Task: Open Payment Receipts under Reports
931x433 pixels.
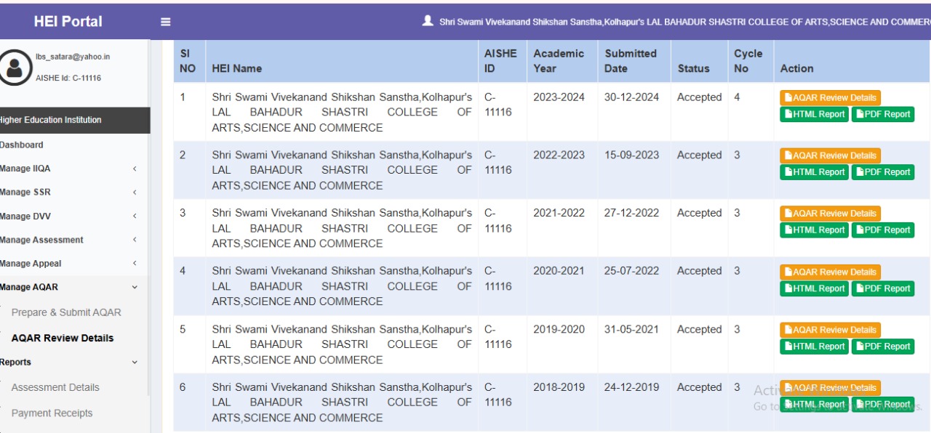Action: click(x=52, y=413)
